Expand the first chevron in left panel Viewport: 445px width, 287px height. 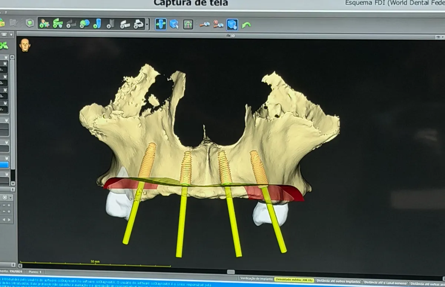5,57
